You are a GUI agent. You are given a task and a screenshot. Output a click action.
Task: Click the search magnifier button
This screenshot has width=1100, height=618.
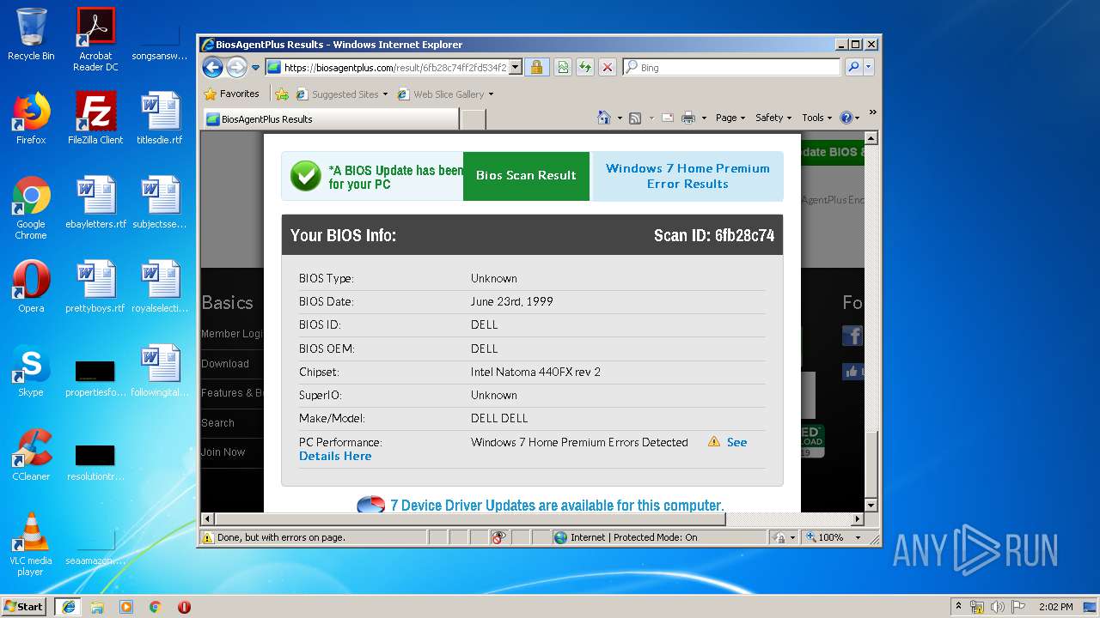(x=853, y=67)
